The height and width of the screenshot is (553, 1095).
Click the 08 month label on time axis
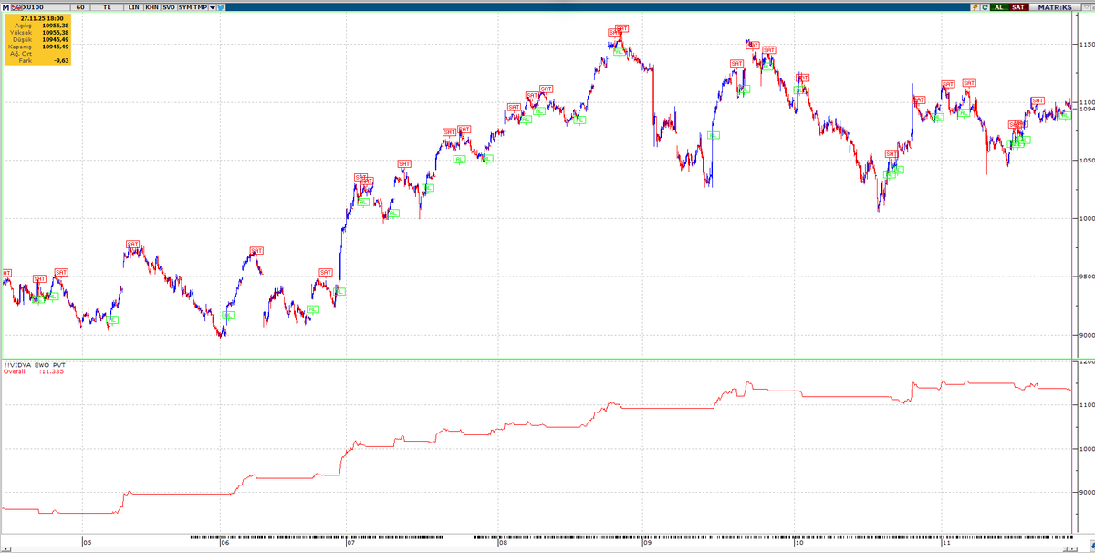(x=503, y=544)
